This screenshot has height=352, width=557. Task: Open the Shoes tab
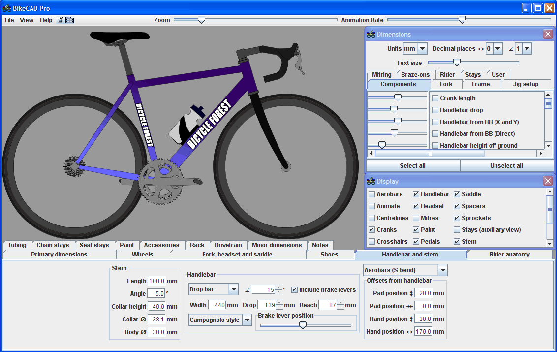(x=329, y=255)
